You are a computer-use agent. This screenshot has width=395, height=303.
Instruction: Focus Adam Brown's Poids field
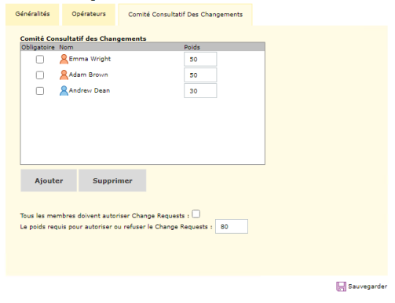coord(200,75)
